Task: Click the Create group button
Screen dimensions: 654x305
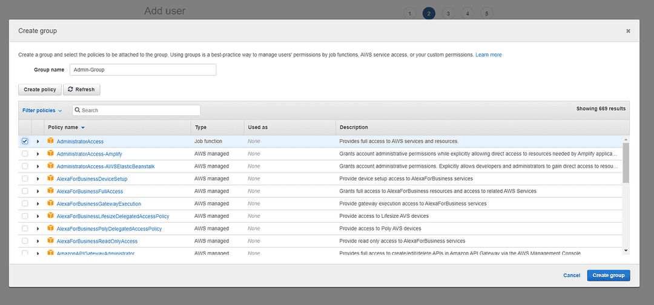Action: (x=609, y=275)
